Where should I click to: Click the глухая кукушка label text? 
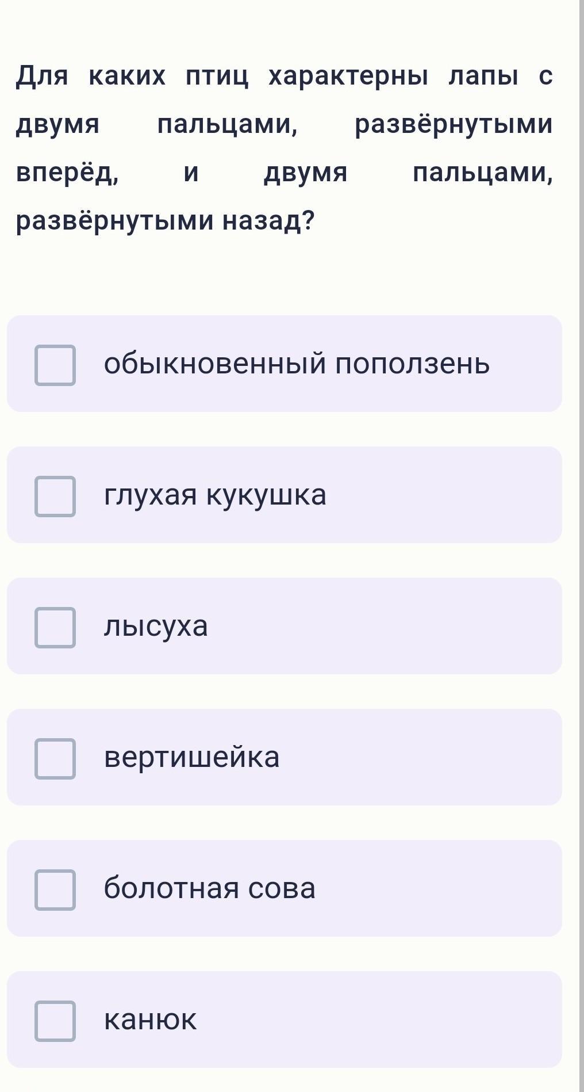pyautogui.click(x=215, y=495)
